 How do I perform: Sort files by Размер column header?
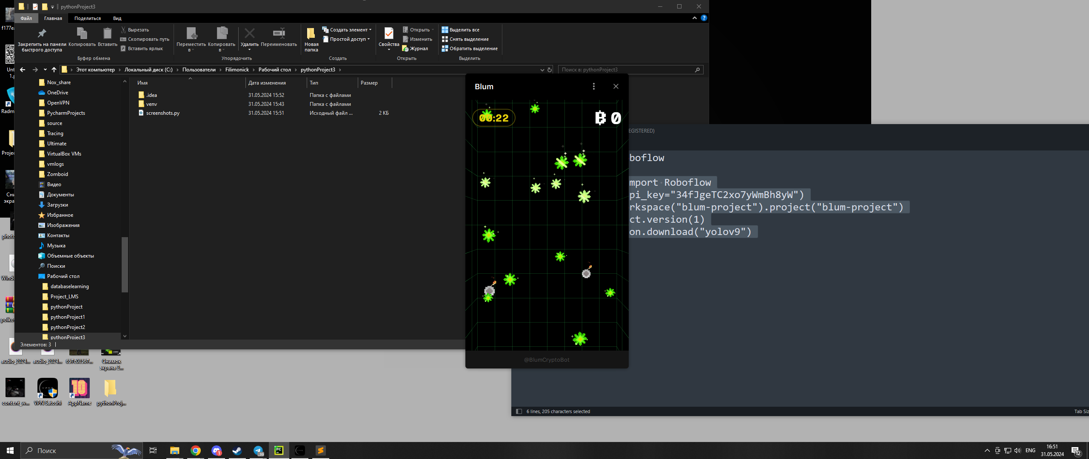pos(369,83)
